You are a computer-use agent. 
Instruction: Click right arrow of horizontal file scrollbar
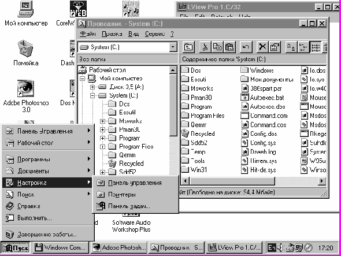[x=322, y=181]
